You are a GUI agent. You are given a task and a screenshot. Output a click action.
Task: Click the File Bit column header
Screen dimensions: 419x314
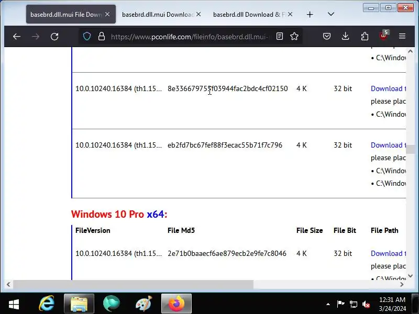345,230
